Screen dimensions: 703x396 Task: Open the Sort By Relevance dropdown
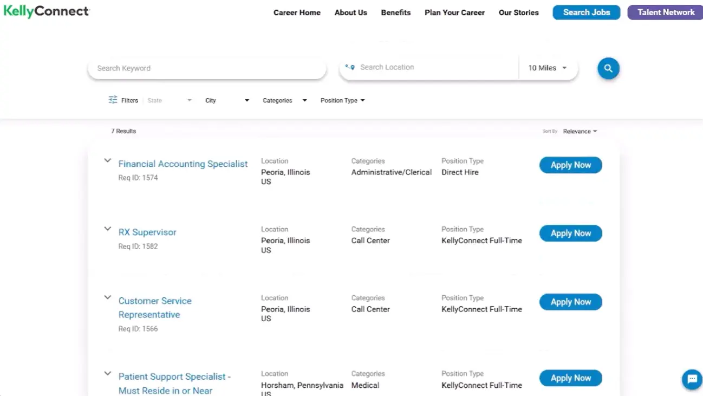(580, 131)
